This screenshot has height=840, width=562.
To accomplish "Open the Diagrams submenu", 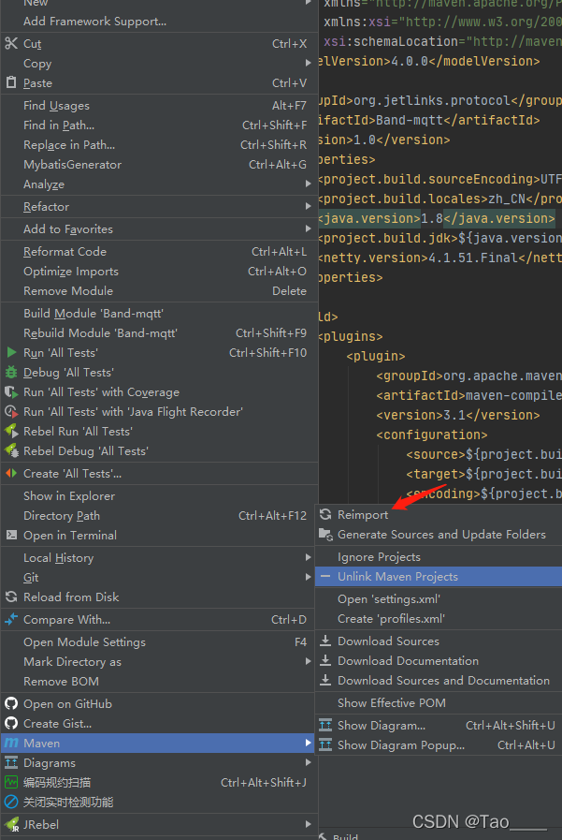I will (308, 762).
